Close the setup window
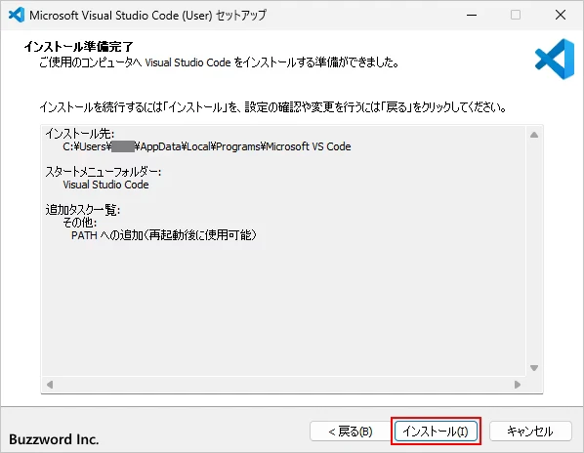 coord(561,15)
